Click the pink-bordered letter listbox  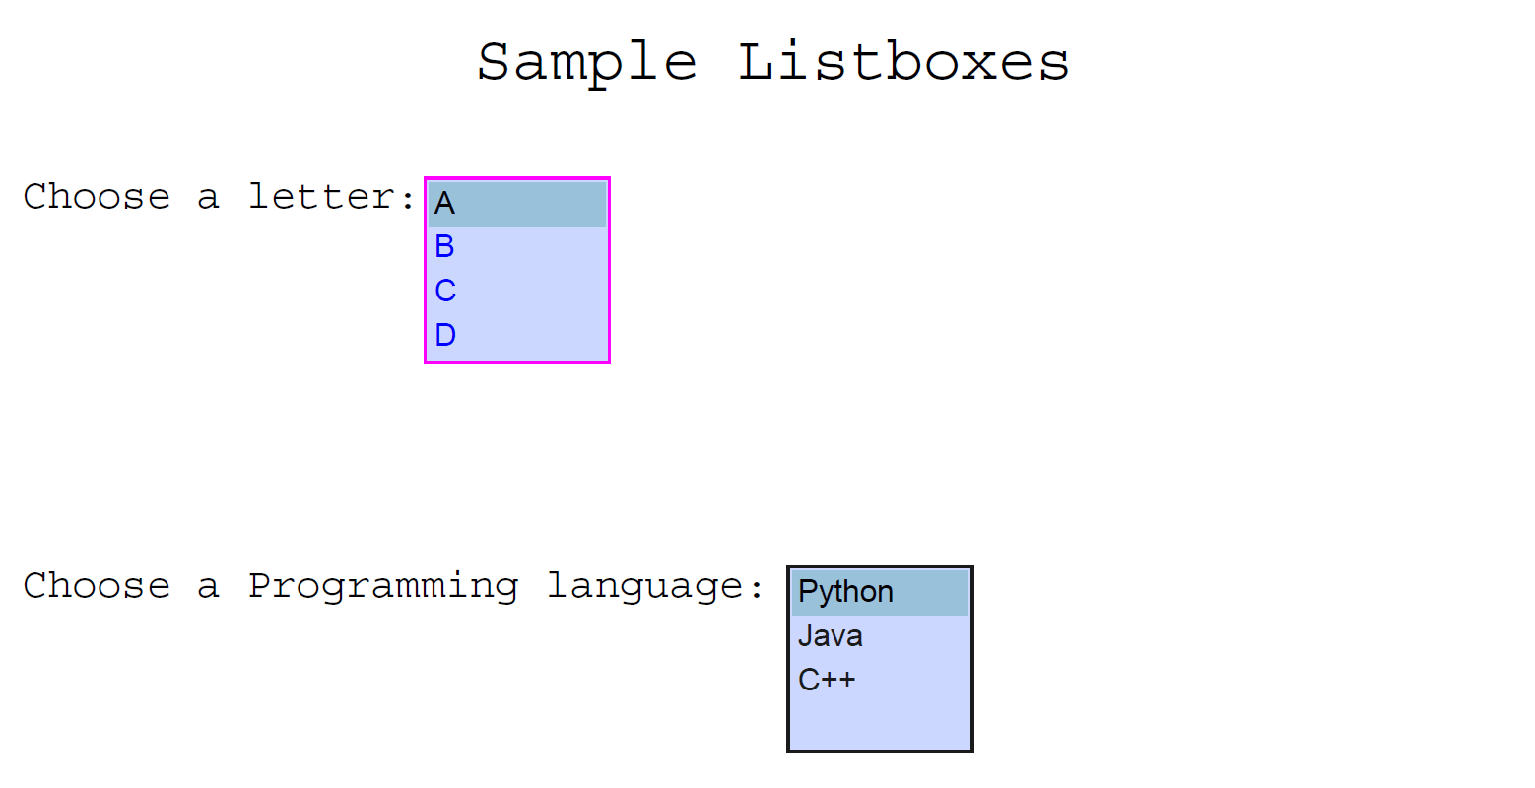pyautogui.click(x=516, y=269)
